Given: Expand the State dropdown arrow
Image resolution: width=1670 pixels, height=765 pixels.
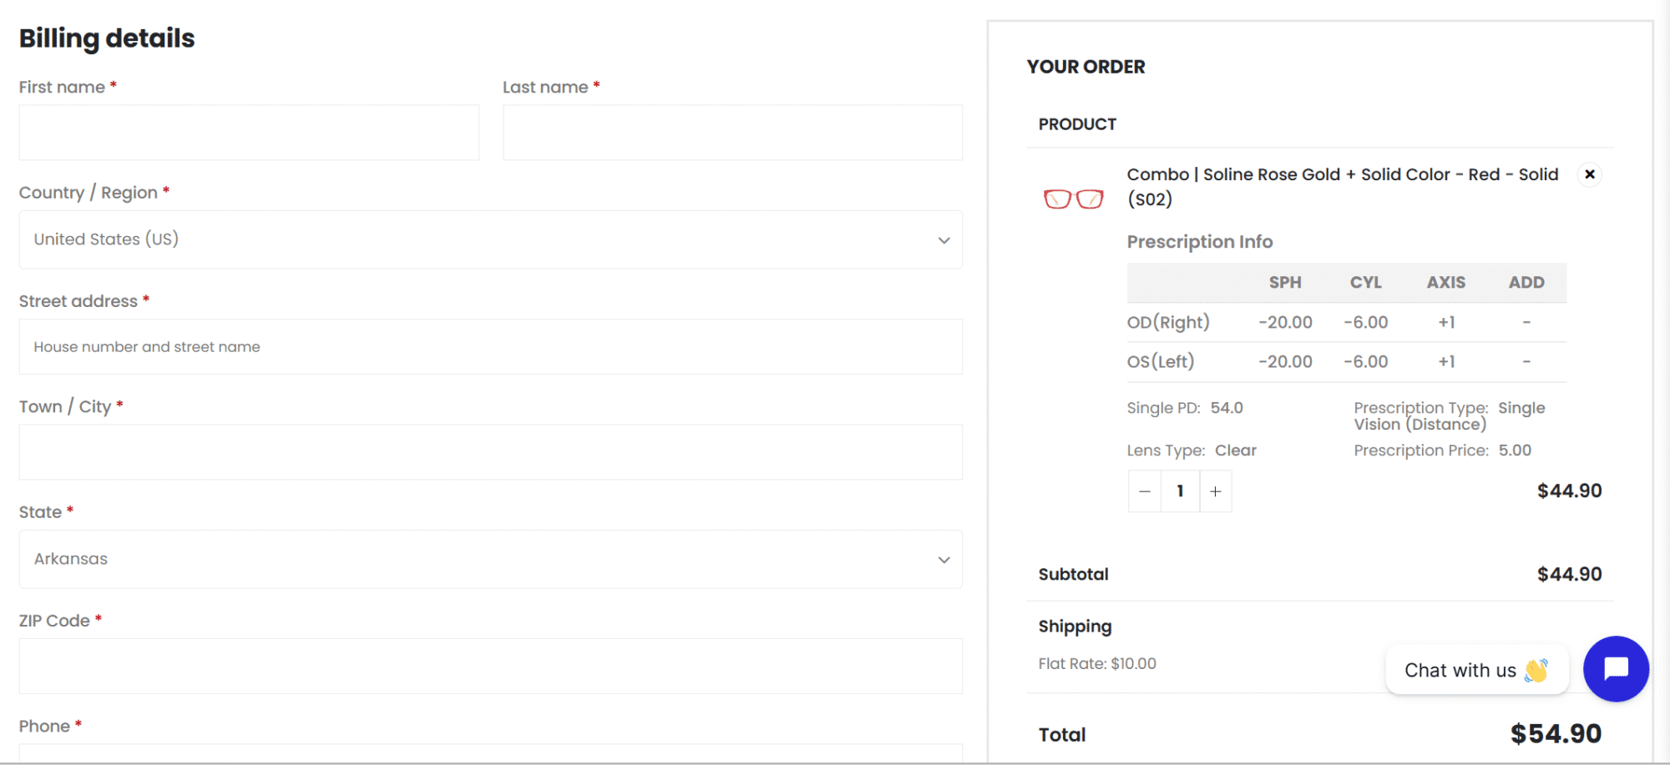Looking at the screenshot, I should (x=944, y=560).
